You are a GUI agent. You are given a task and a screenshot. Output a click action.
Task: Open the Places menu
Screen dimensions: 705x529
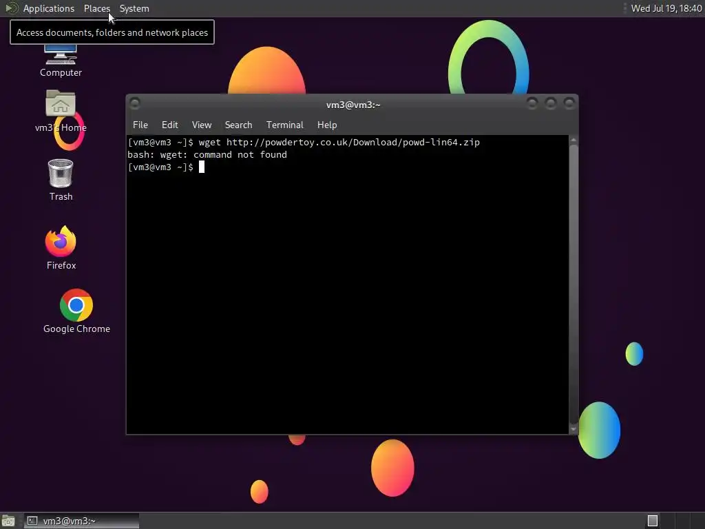(x=96, y=8)
